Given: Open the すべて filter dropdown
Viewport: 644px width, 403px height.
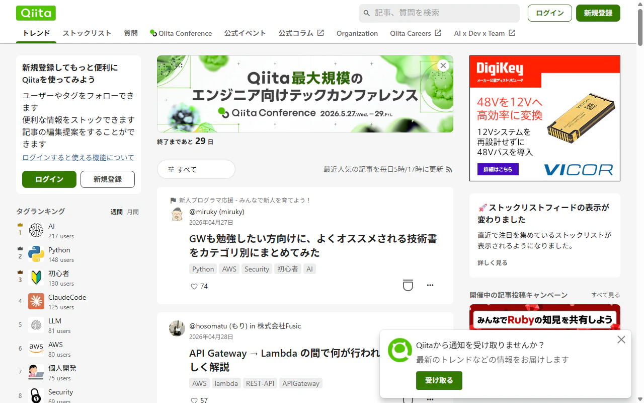Looking at the screenshot, I should pos(196,169).
